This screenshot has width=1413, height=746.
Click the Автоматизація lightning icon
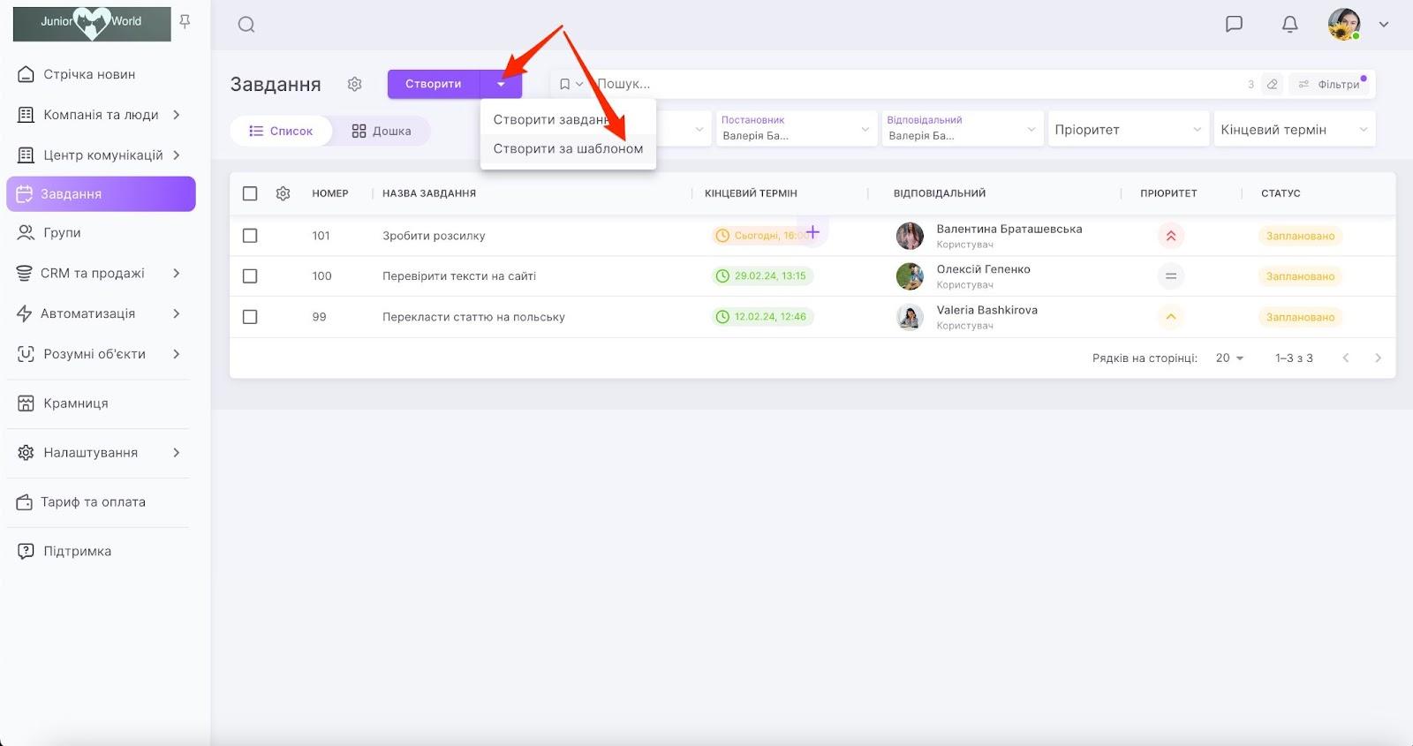(24, 314)
